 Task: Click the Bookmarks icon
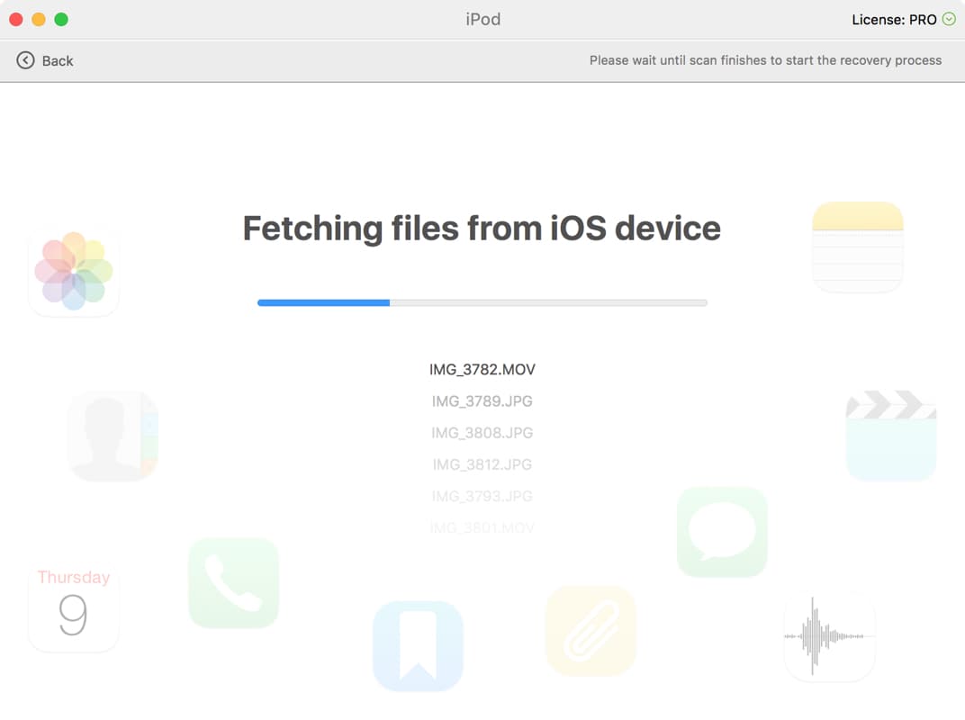click(418, 646)
